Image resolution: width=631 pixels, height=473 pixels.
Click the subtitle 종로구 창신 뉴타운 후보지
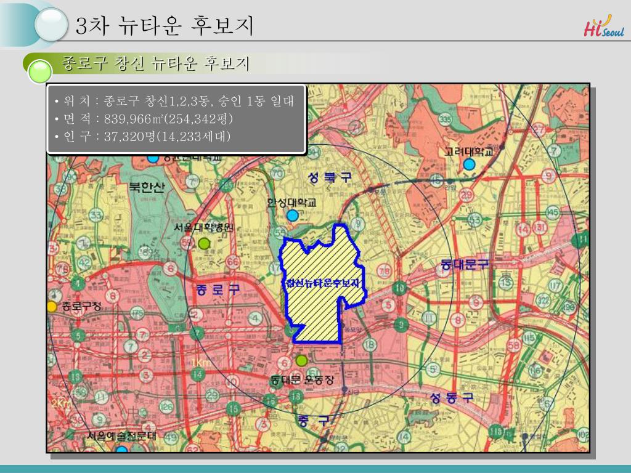[x=155, y=63]
